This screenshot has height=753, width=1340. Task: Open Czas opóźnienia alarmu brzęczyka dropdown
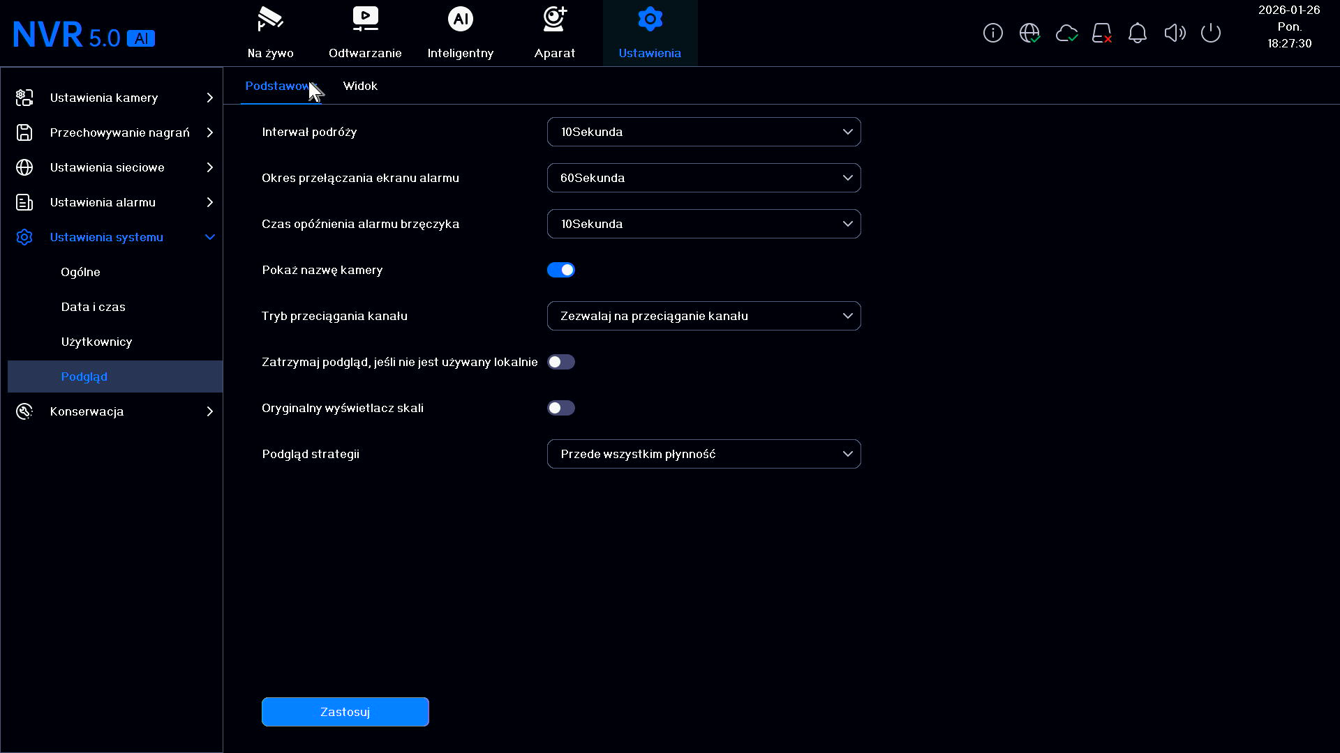(x=703, y=224)
